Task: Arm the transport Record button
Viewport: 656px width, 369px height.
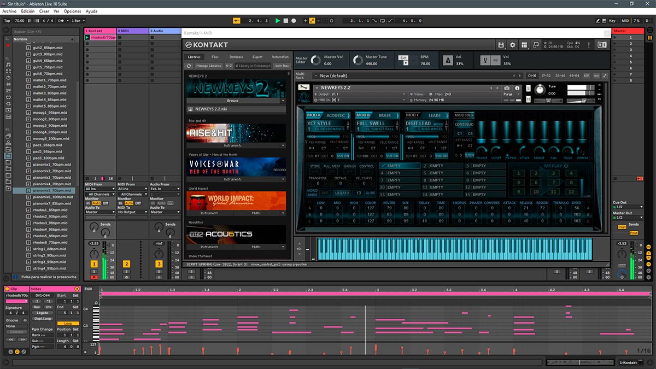Action: coord(294,21)
